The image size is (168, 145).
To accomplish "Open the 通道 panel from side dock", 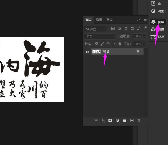I will pyautogui.click(x=158, y=29).
